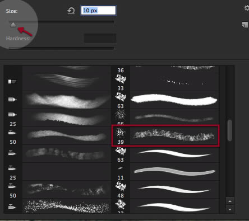Choose the 25 airbrush with the jagged-edged stroke
Image resolution: width=249 pixels, height=221 pixels.
tap(58, 117)
